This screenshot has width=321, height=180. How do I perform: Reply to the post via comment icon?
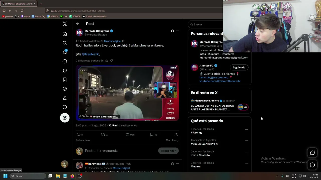point(78,134)
